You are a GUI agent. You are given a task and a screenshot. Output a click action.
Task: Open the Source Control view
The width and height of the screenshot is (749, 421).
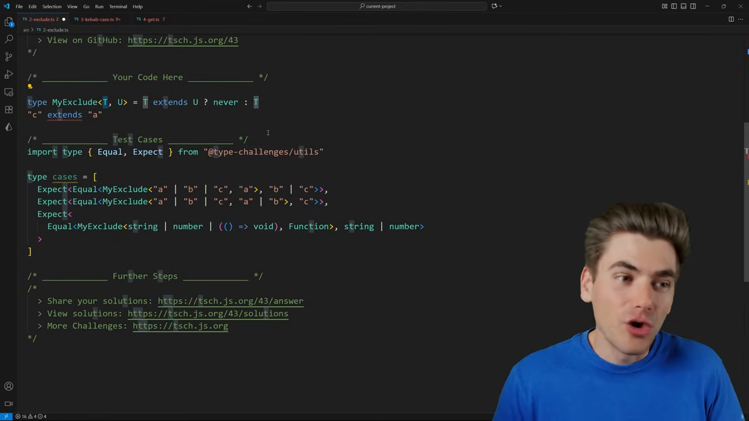pyautogui.click(x=9, y=57)
